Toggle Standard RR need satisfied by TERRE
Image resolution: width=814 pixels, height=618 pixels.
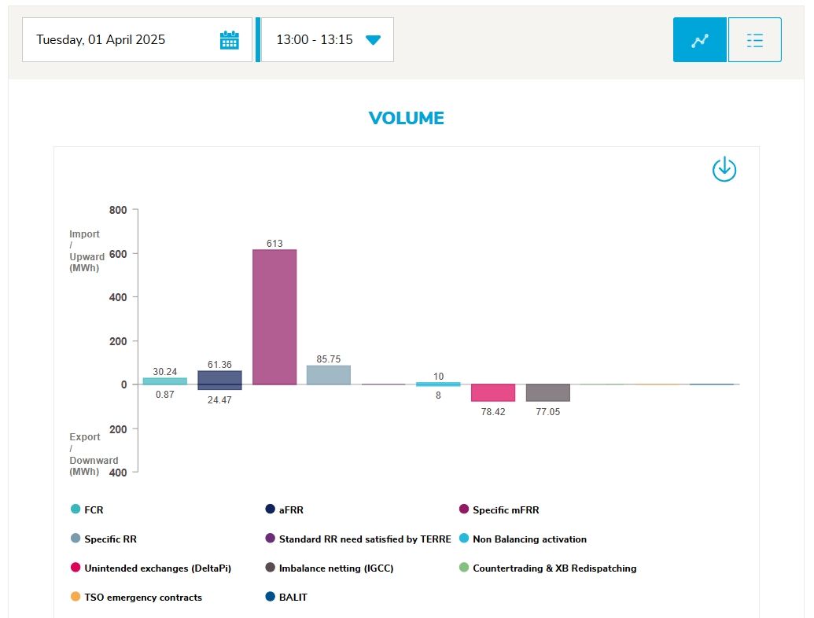click(364, 539)
